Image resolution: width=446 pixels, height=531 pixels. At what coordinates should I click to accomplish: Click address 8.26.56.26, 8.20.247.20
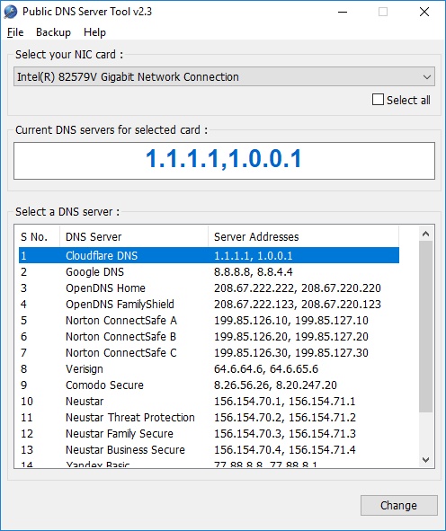(275, 385)
